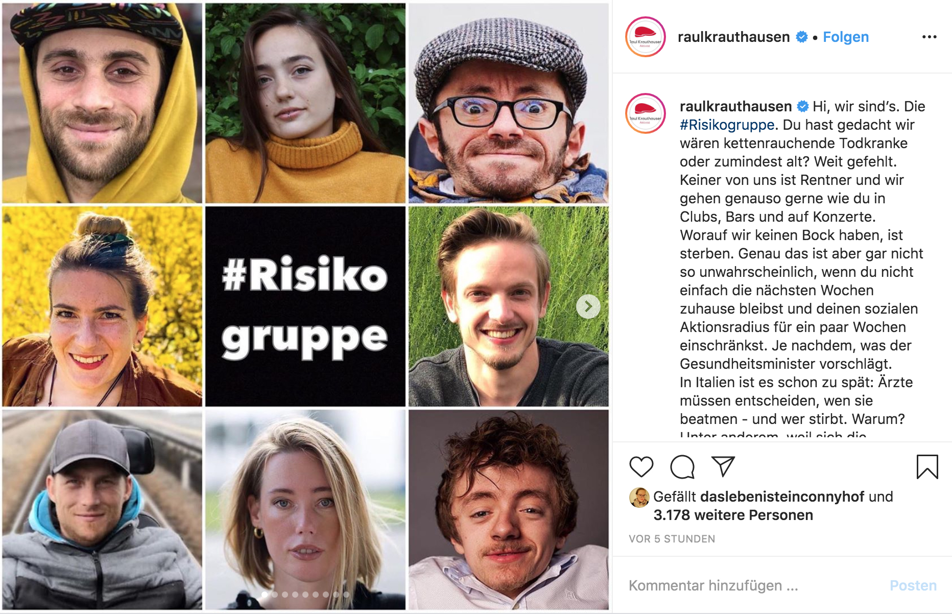
Task: Click profile avatar beside the caption
Action: 646,113
